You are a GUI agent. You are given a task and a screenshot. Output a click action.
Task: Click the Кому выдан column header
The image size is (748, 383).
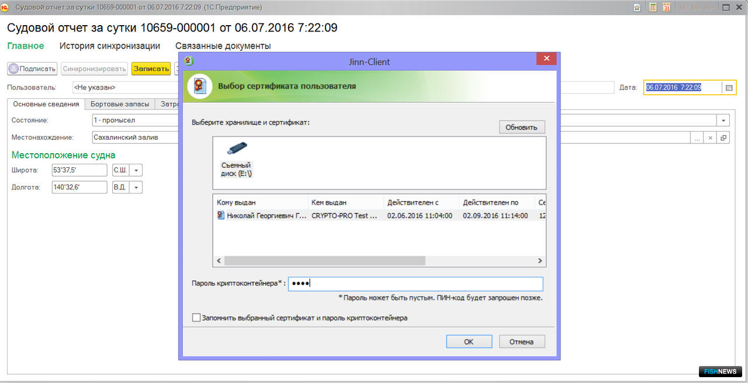pos(261,202)
